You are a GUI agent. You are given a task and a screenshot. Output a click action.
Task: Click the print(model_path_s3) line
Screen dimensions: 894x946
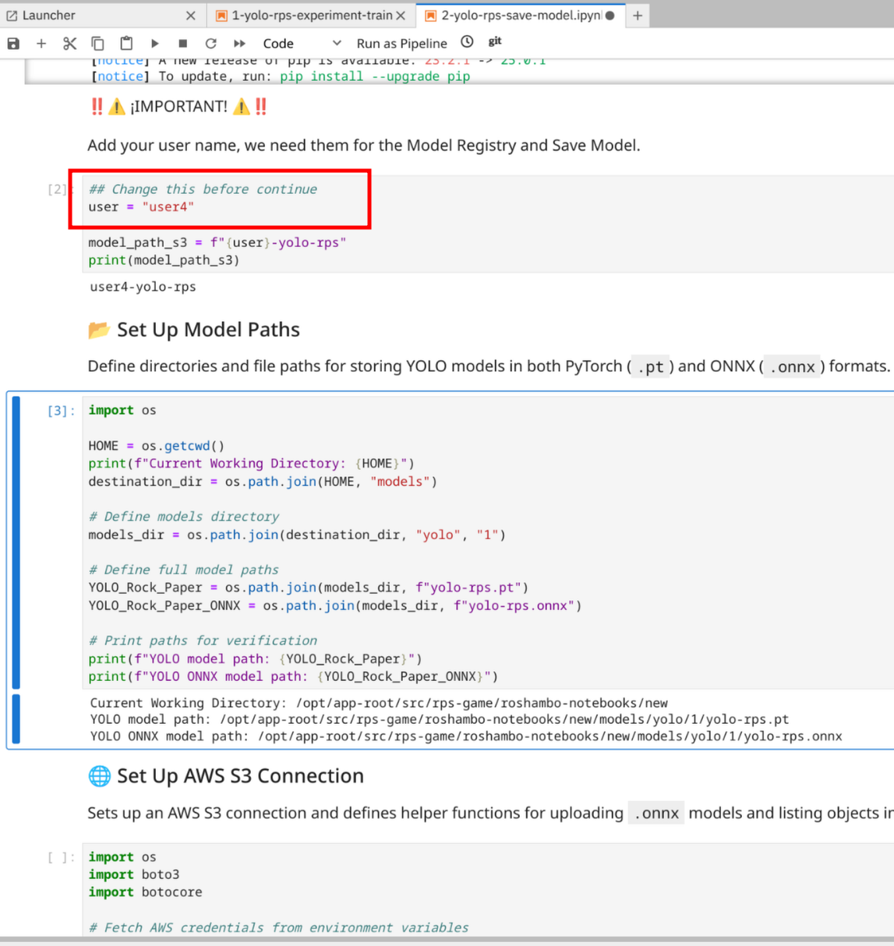coord(164,260)
